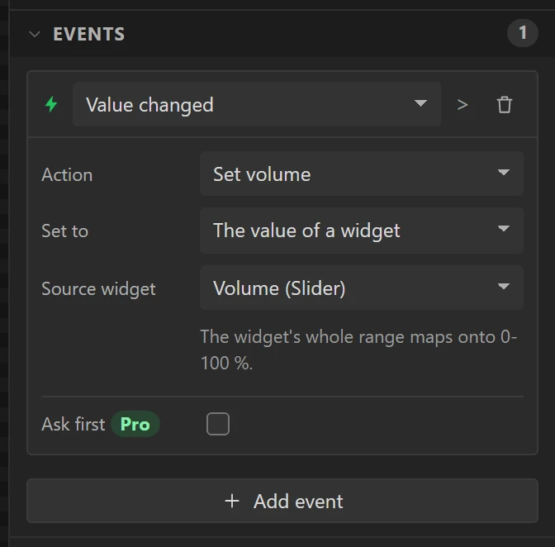Viewport: 555px width, 547px height.
Task: Open the Value changed trigger dropdown
Action: [x=257, y=104]
